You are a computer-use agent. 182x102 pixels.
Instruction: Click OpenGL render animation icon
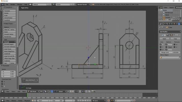pos(95,92)
